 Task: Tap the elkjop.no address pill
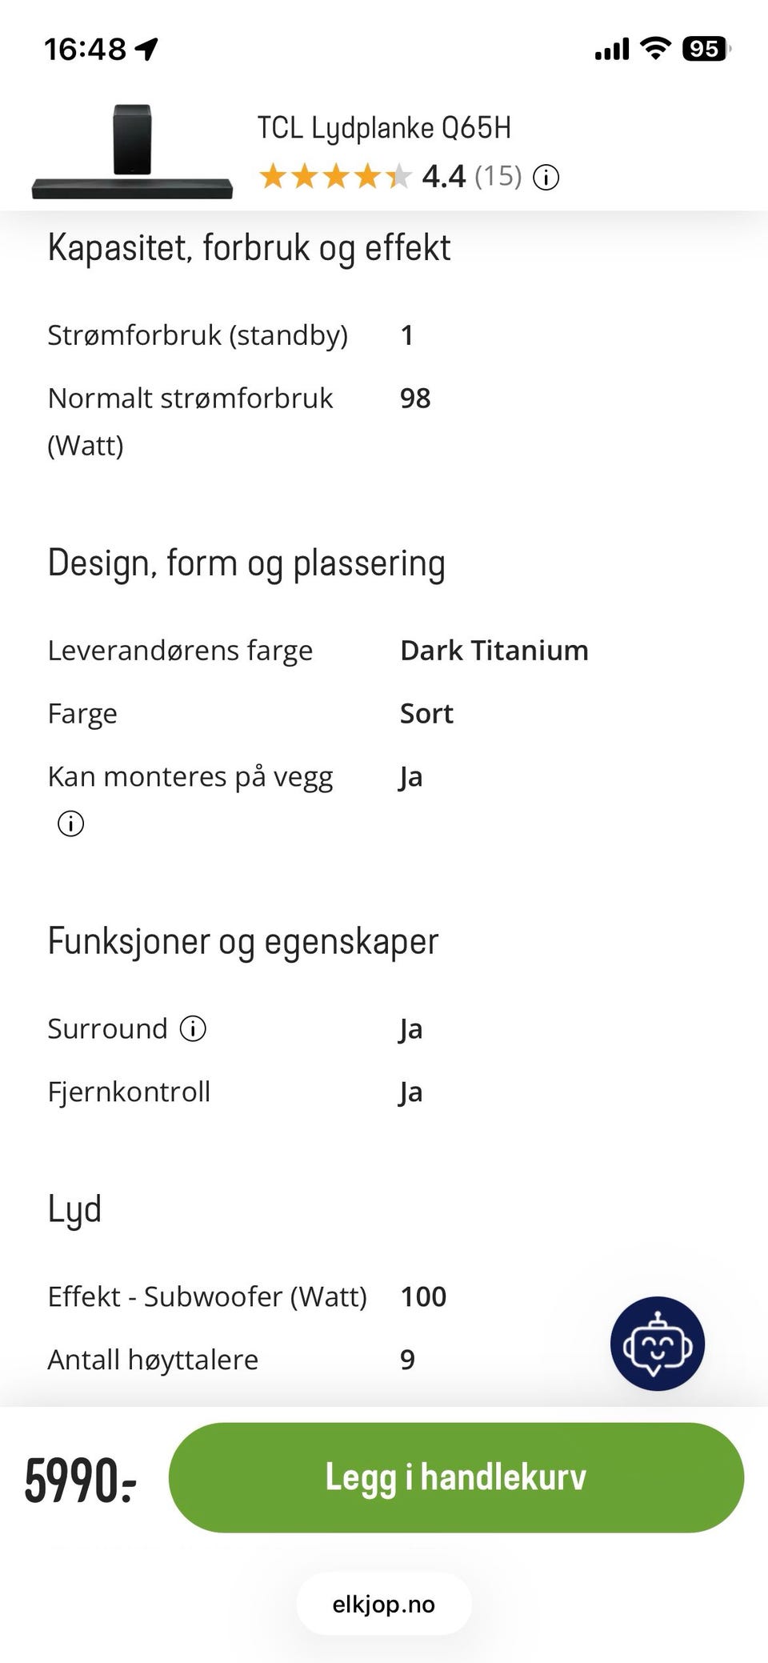tap(384, 1604)
